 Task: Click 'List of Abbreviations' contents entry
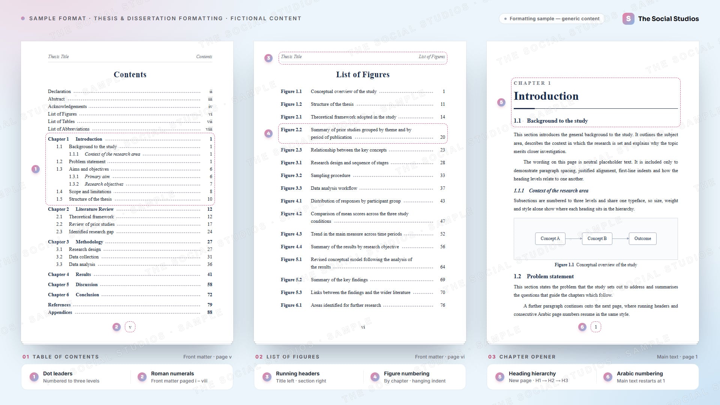[x=130, y=129]
